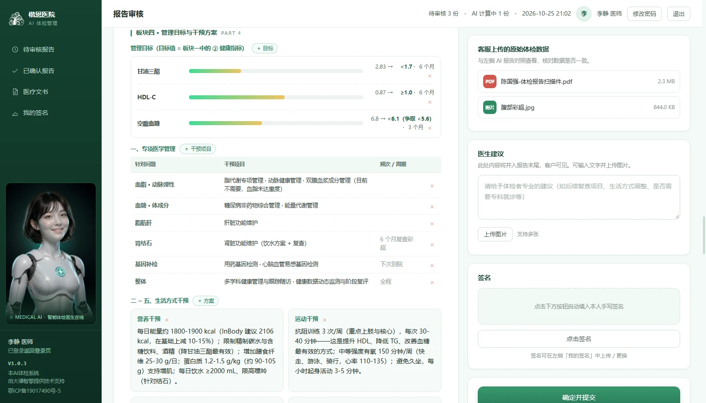Click the signature placeholder box

pos(579,306)
